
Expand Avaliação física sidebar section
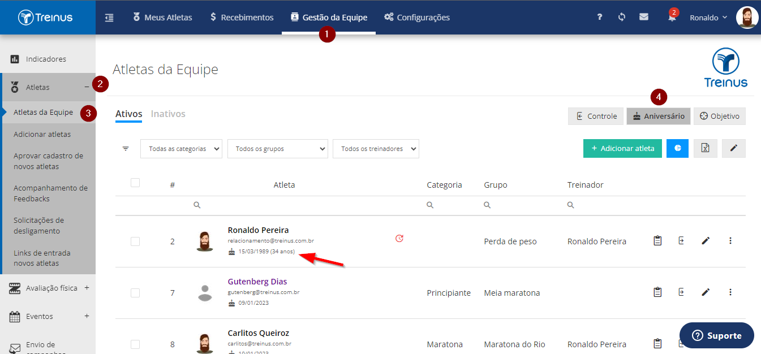click(x=87, y=288)
